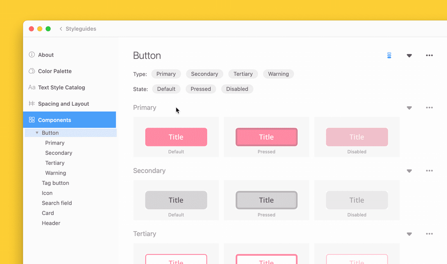Select the Components sidebar item
The height and width of the screenshot is (264, 447).
tap(70, 120)
